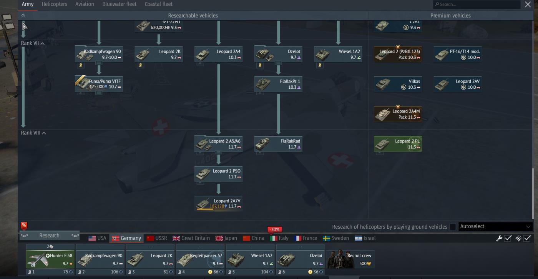Select the premium Leopard 2AV vehicle

click(x=458, y=84)
